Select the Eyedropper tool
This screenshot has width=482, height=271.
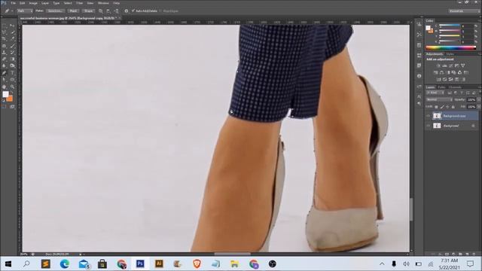[x=12, y=38]
